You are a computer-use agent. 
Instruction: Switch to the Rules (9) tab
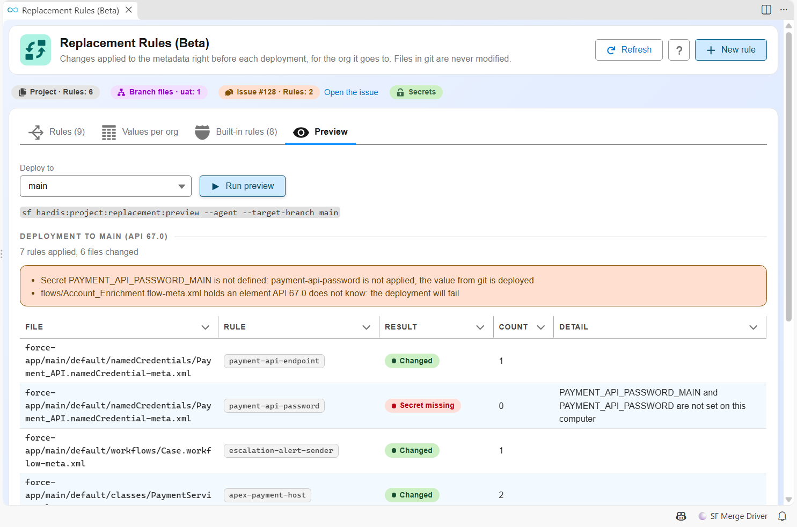[x=56, y=132]
